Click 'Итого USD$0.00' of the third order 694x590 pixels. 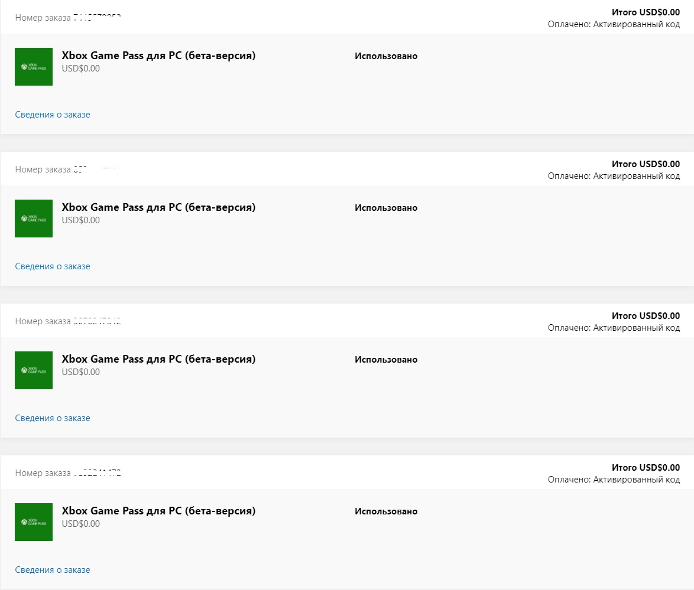(x=646, y=316)
